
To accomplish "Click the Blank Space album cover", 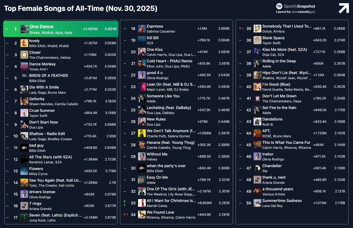I will point(257,40).
